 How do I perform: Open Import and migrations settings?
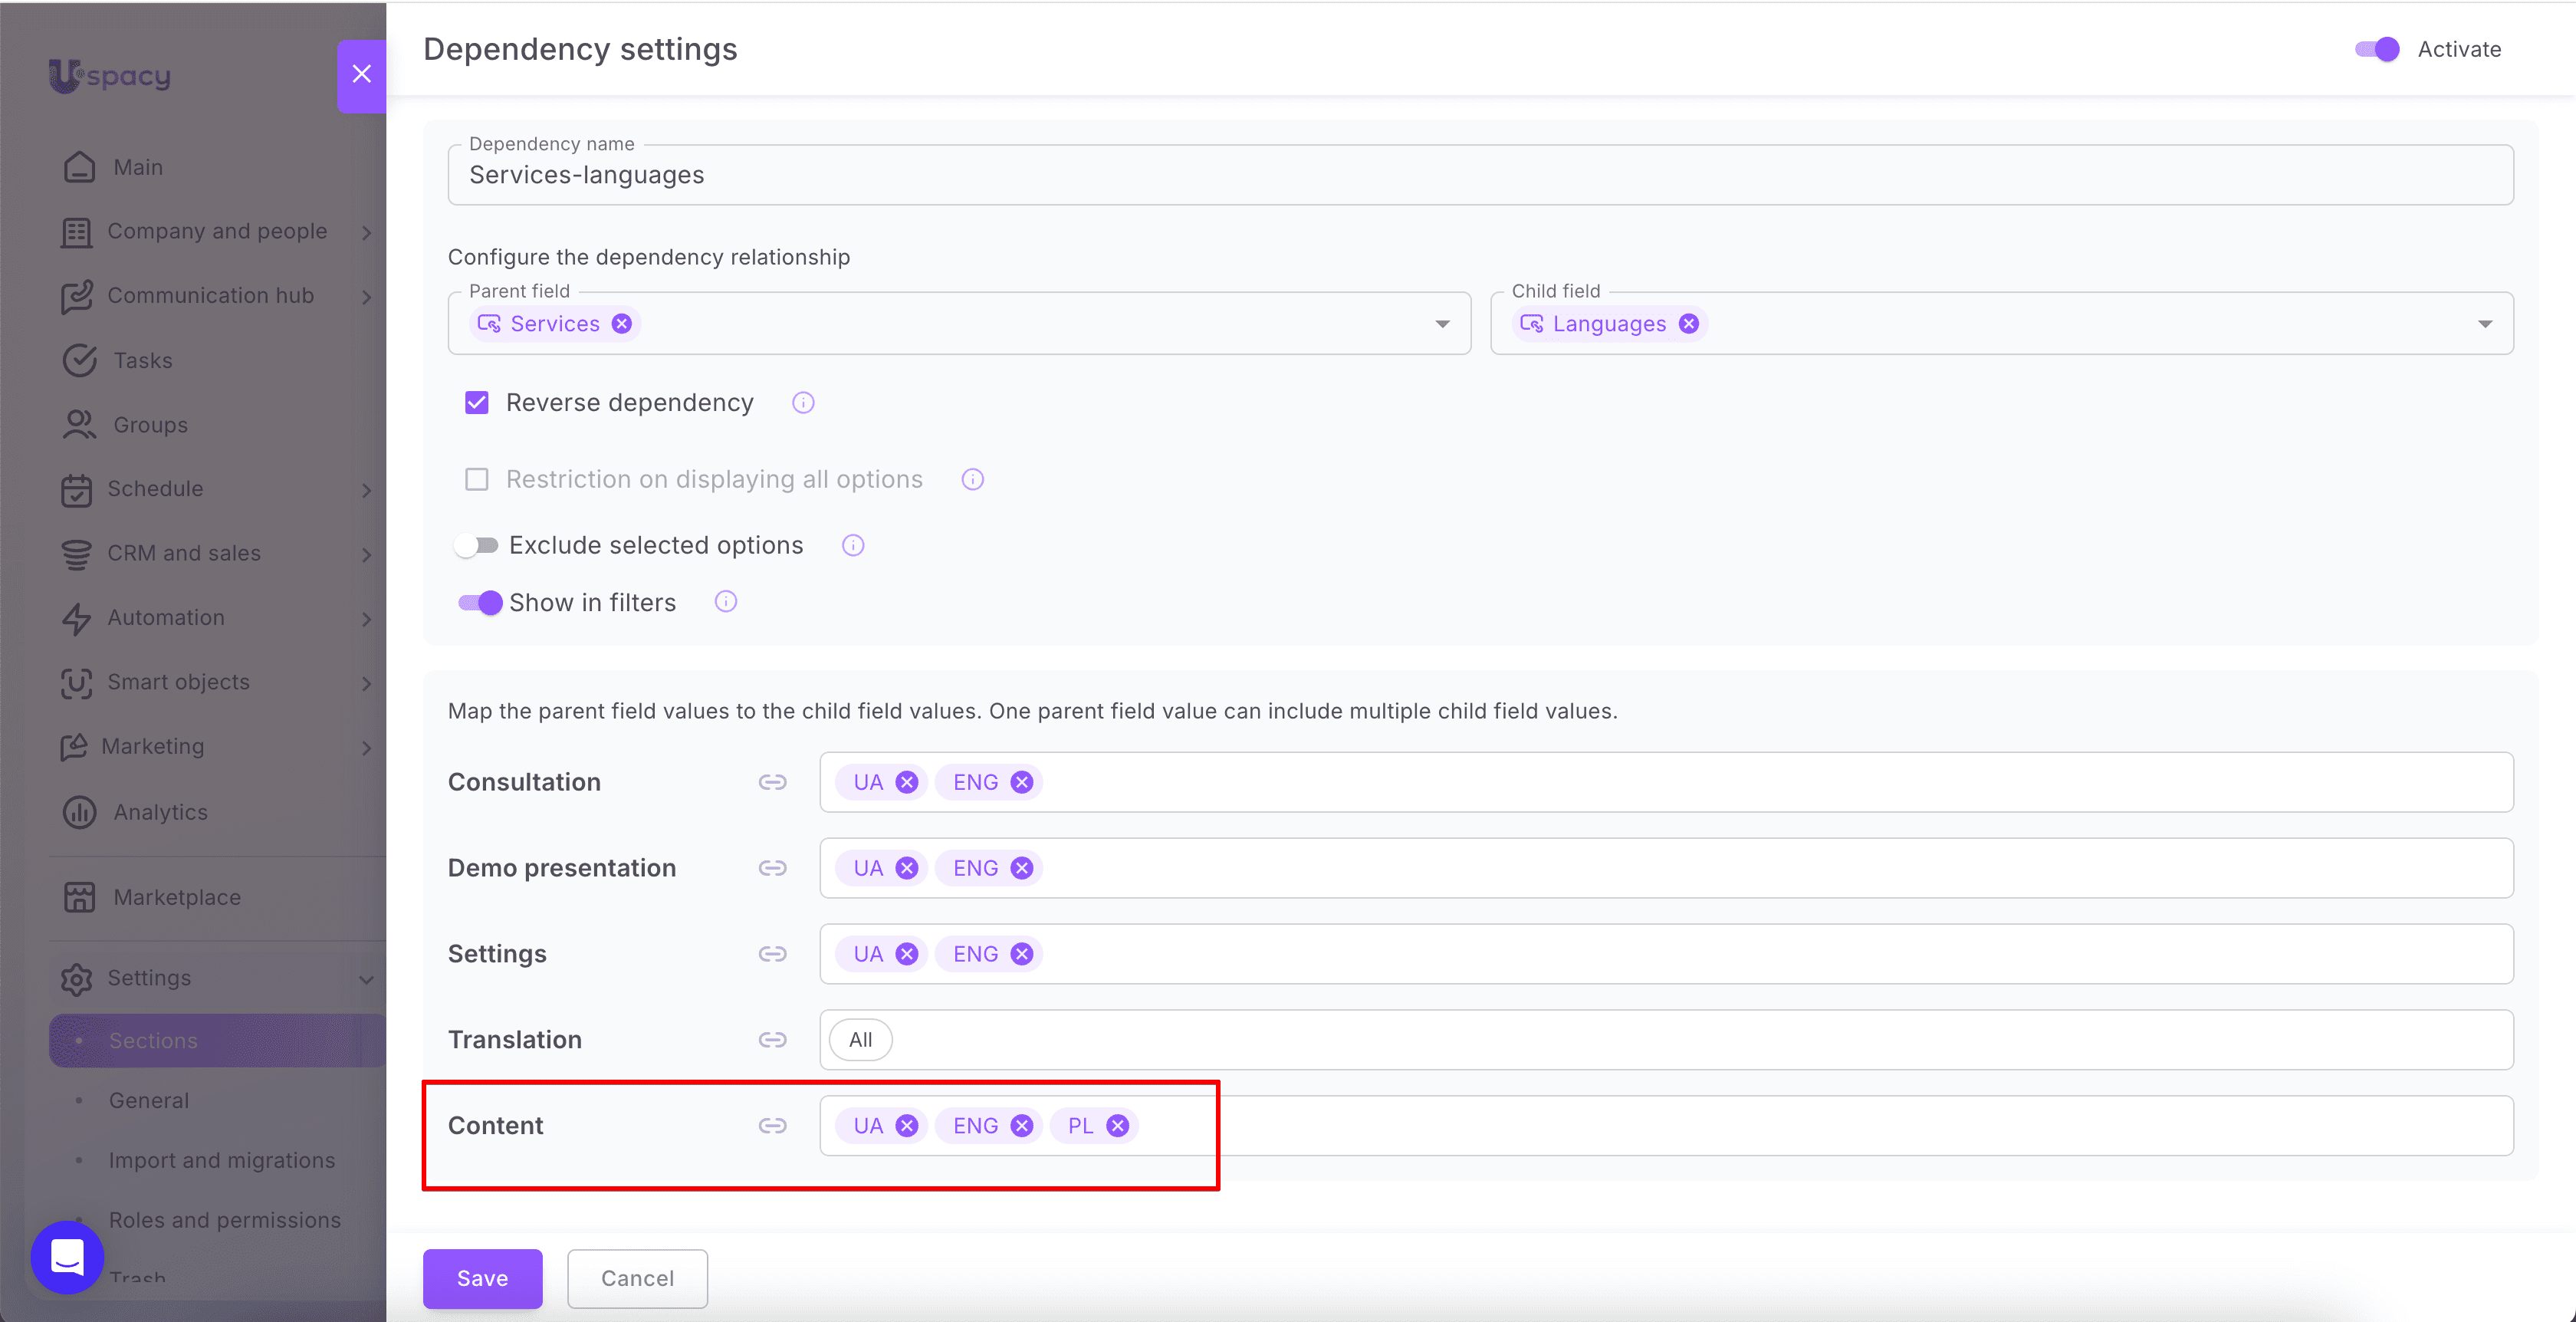click(x=222, y=1160)
